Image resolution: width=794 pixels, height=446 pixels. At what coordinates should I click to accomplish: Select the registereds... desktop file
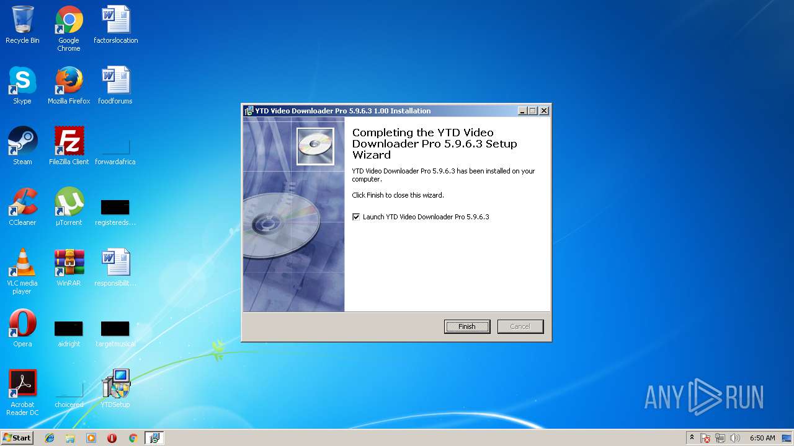(x=115, y=212)
